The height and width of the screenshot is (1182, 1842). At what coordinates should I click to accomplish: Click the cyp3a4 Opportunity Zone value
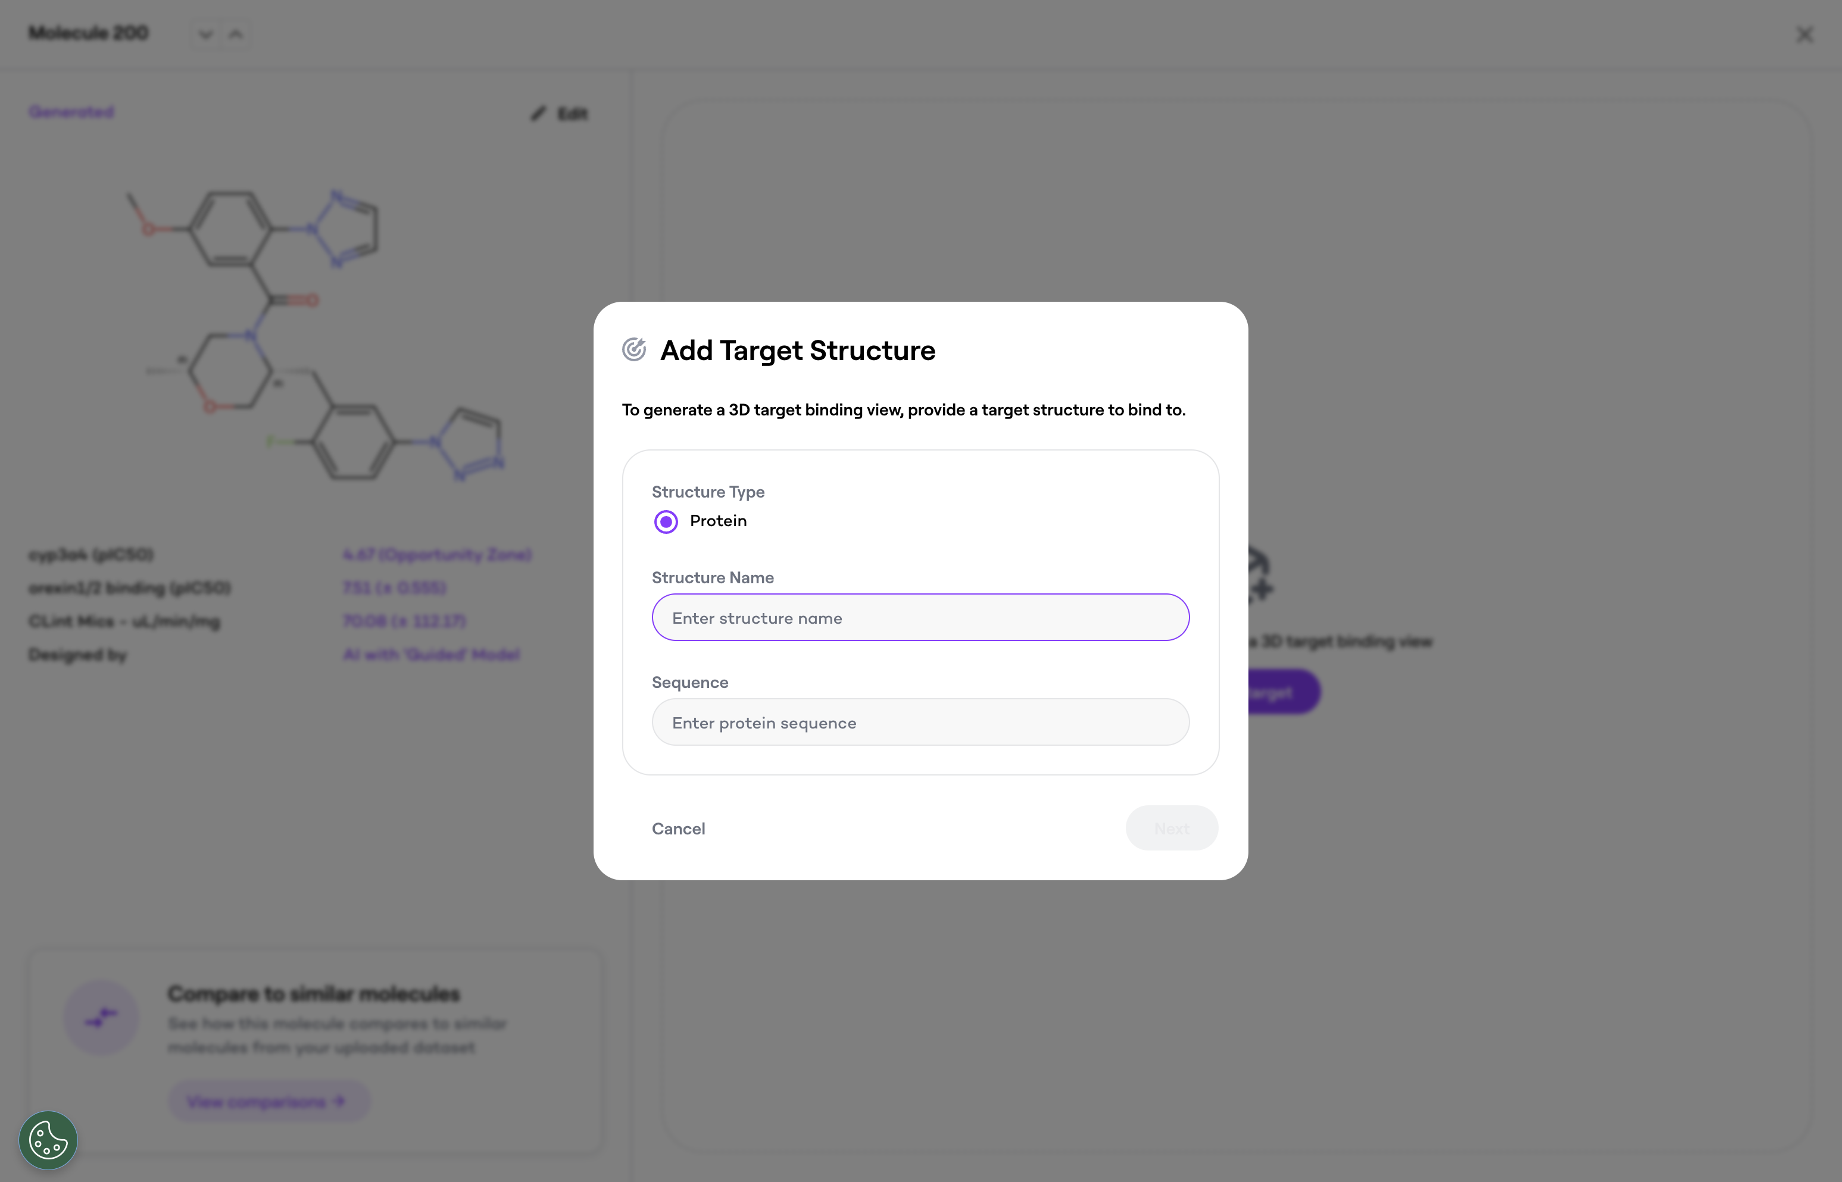[x=437, y=554]
